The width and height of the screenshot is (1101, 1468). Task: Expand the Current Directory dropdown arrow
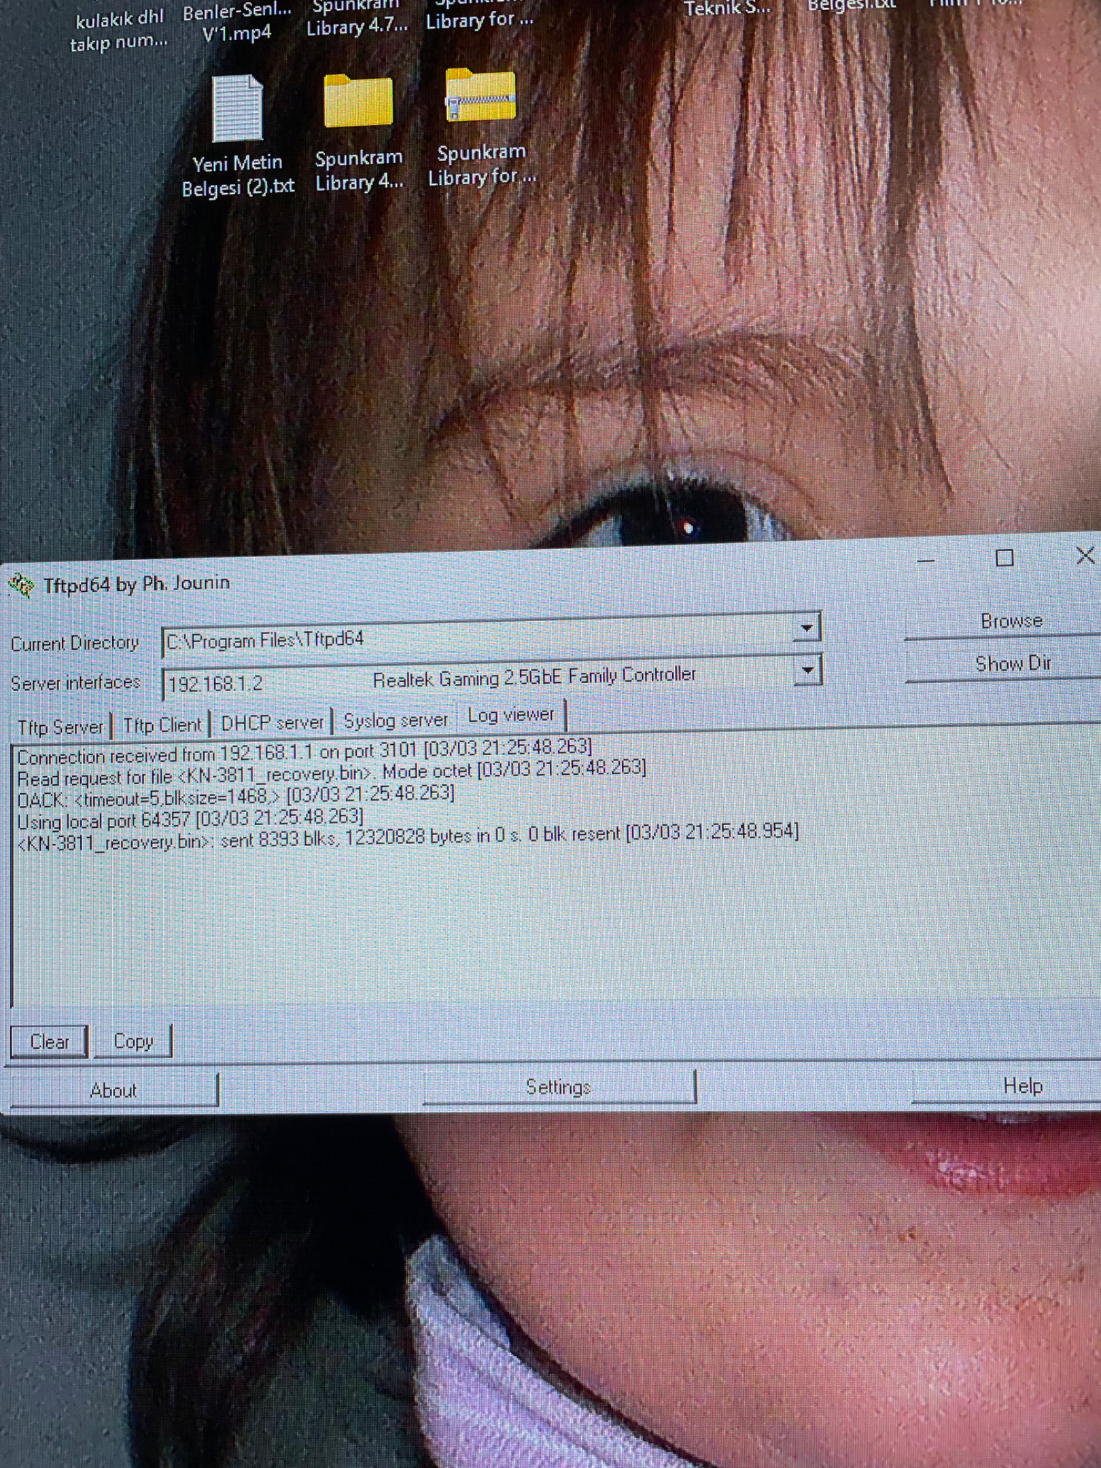coord(807,628)
